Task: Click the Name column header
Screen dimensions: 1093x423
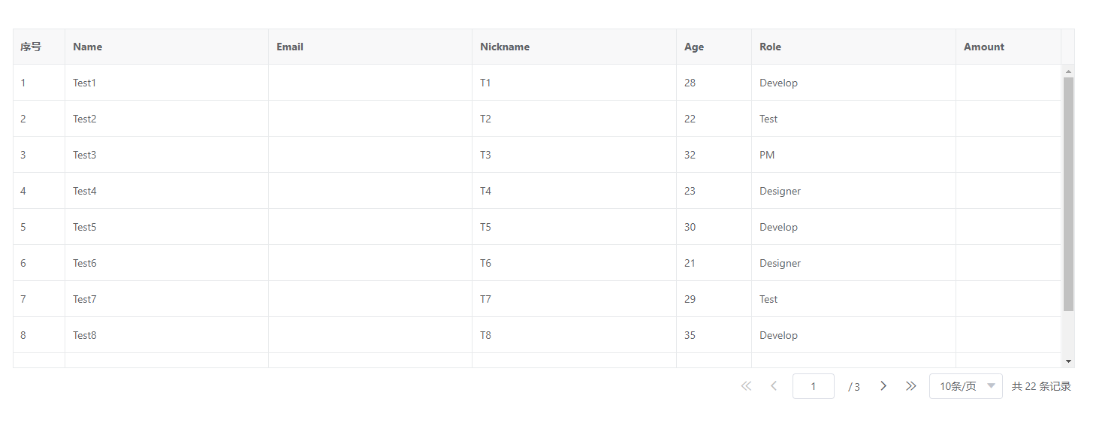Action: [88, 47]
